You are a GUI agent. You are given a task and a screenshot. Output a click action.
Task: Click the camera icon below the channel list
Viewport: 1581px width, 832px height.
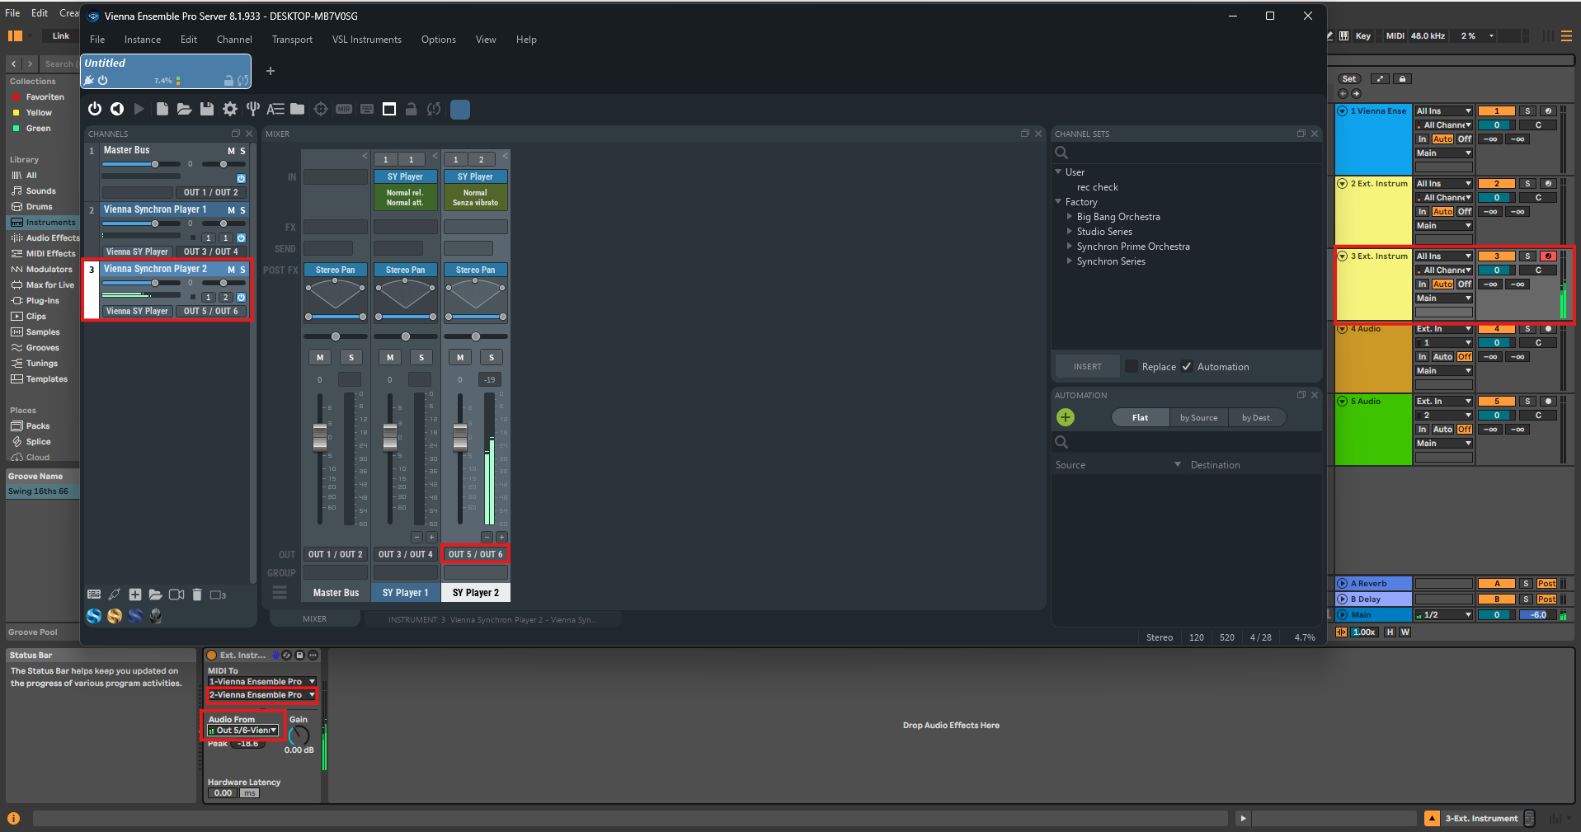pyautogui.click(x=176, y=595)
